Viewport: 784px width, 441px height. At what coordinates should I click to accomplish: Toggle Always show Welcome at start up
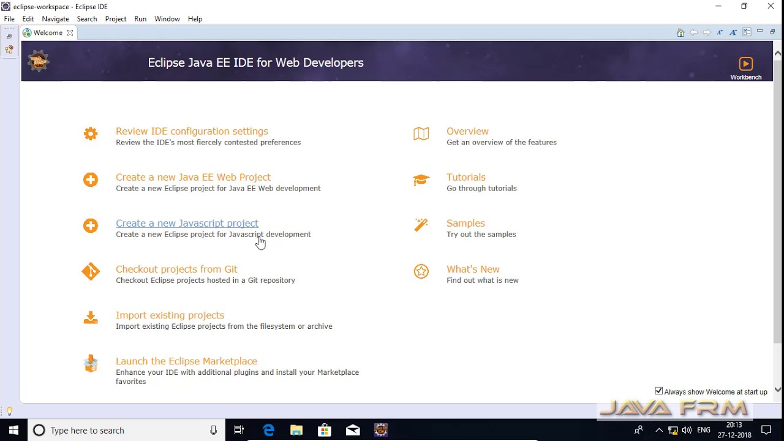(x=659, y=391)
